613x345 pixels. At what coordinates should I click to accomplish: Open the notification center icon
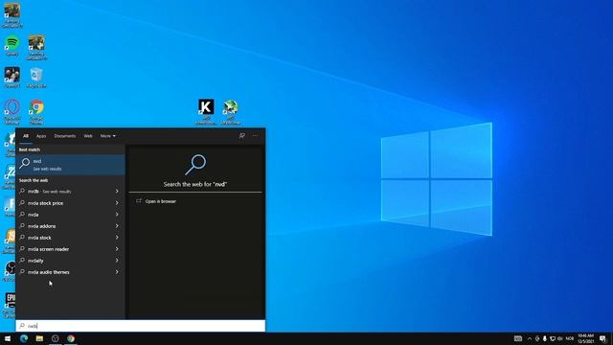(x=602, y=338)
